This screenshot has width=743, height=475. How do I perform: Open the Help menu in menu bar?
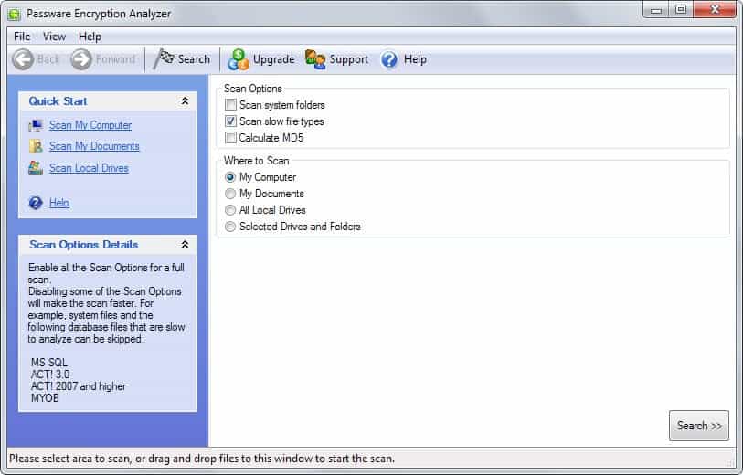coord(90,37)
